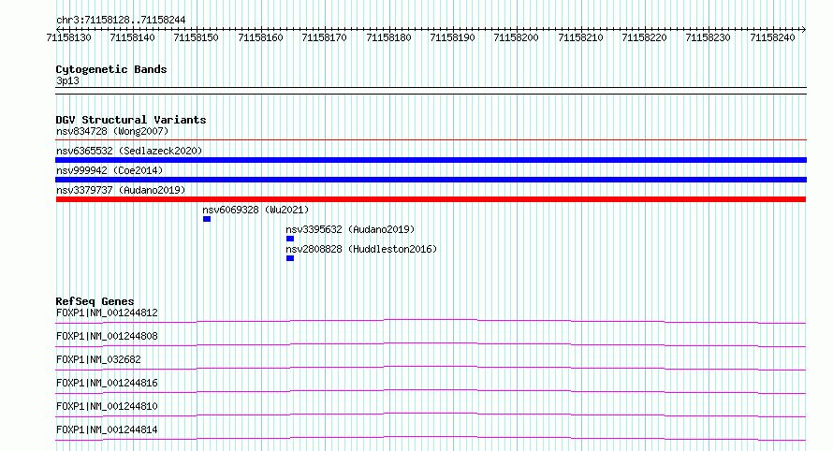Click ruler position 71158160
Screen dimensions: 833x451
pos(260,37)
